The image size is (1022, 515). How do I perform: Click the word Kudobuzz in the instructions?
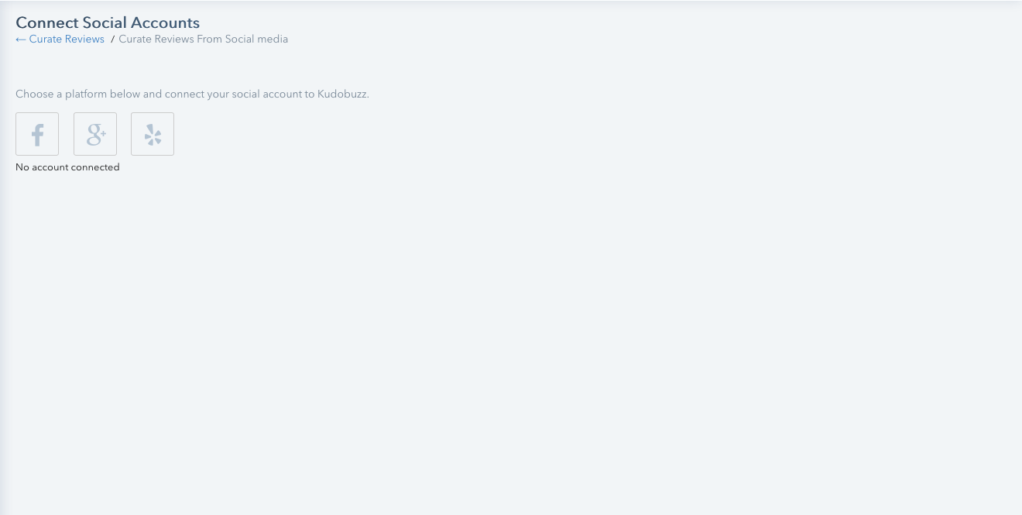(342, 94)
